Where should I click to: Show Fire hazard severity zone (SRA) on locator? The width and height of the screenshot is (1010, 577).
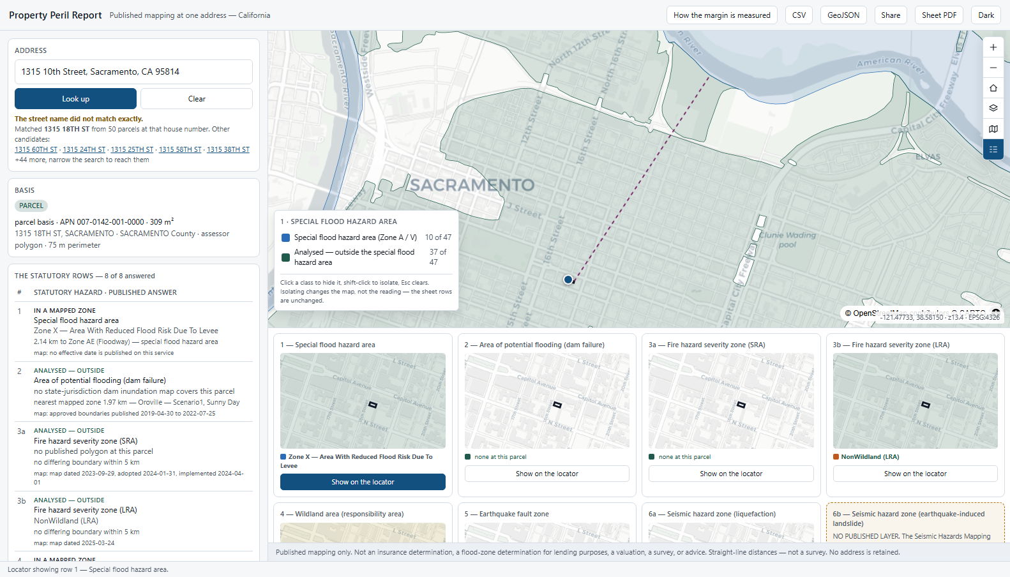pos(731,474)
